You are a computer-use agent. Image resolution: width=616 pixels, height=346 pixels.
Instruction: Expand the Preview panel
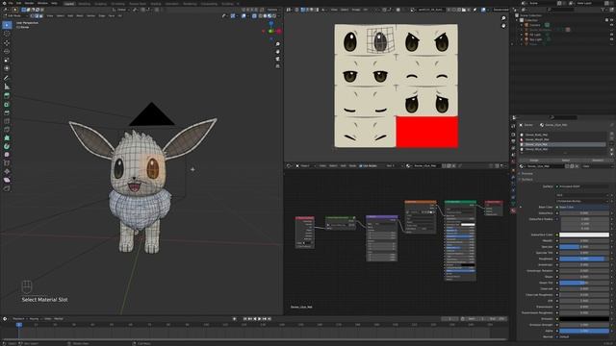coord(526,173)
